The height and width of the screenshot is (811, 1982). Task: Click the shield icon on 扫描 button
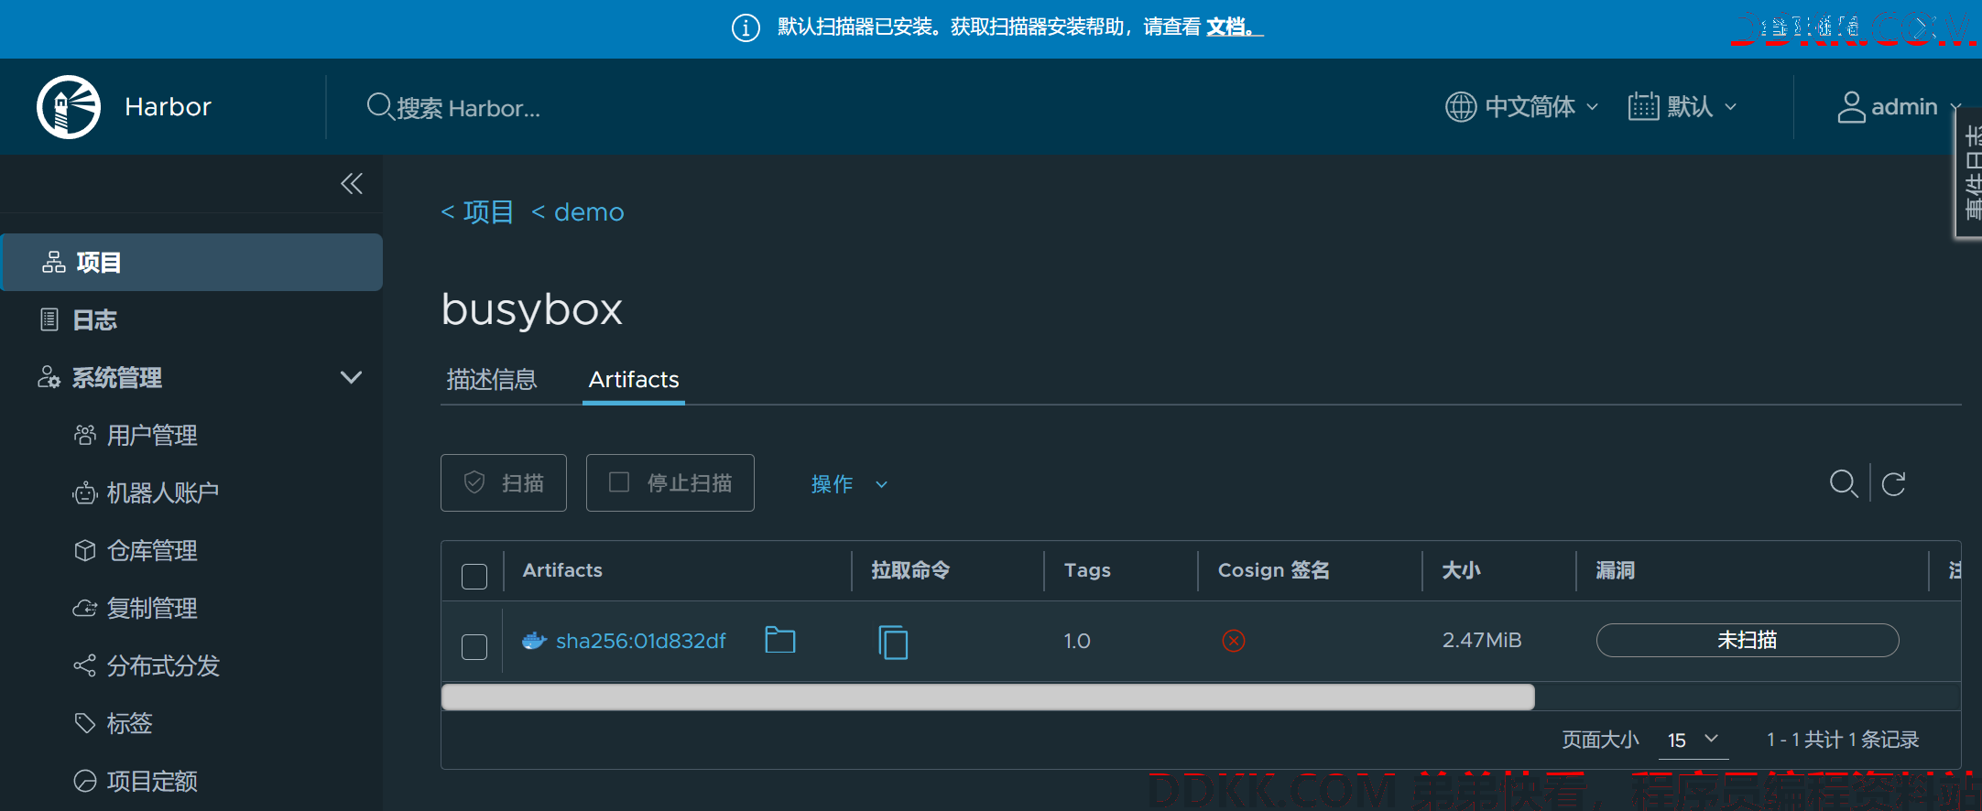coord(474,482)
